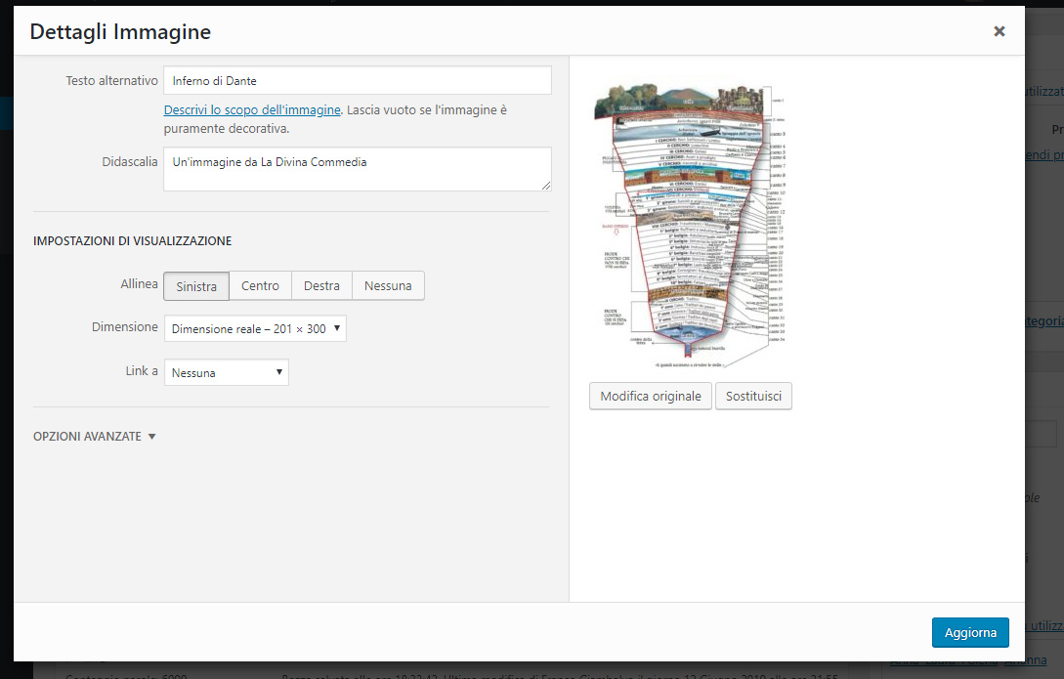
Task: Align image to Destra
Action: [321, 285]
